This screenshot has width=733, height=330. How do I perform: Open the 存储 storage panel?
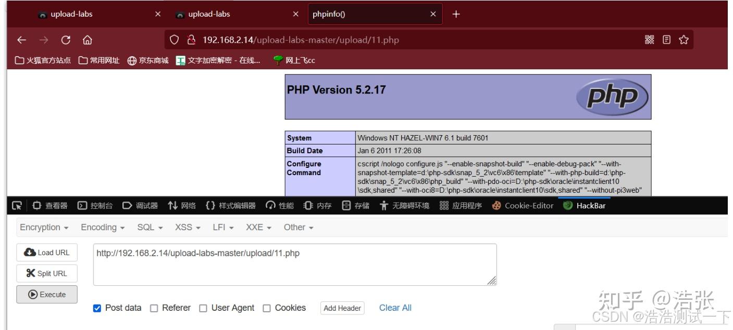pyautogui.click(x=355, y=205)
